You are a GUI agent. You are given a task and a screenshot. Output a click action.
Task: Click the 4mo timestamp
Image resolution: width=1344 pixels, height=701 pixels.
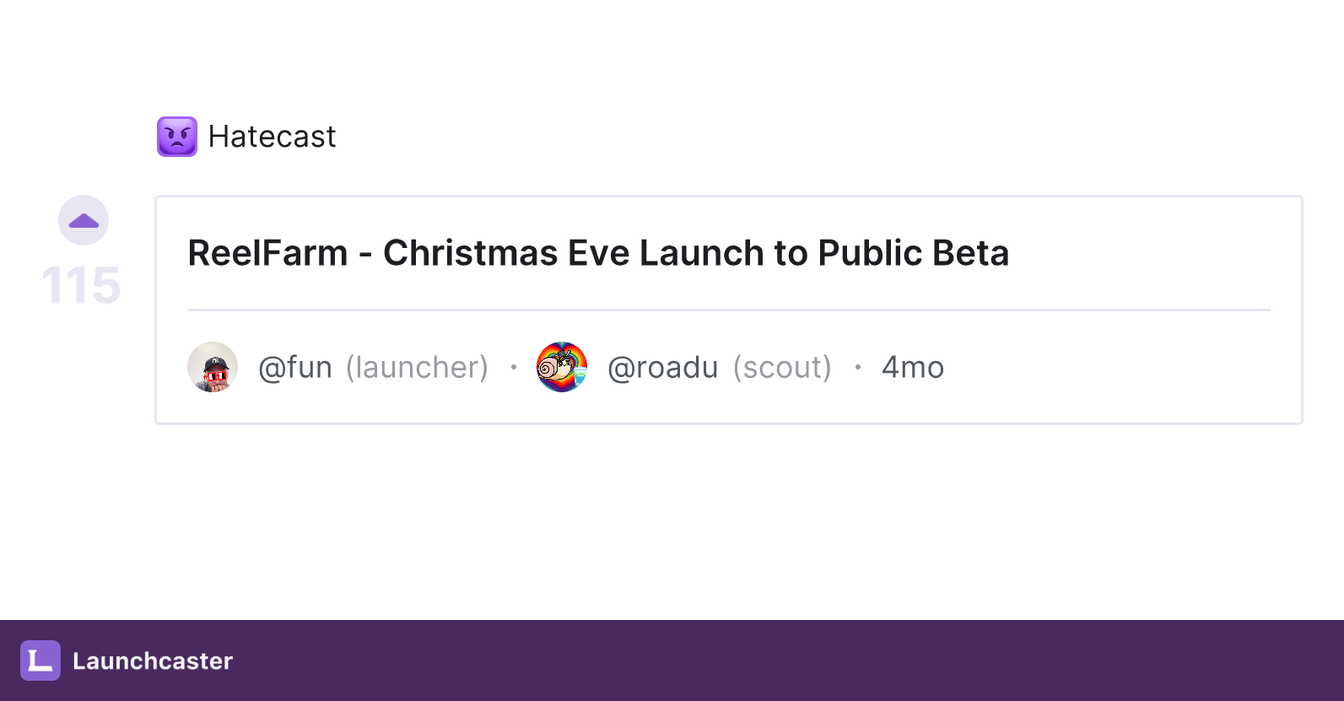pyautogui.click(x=913, y=367)
